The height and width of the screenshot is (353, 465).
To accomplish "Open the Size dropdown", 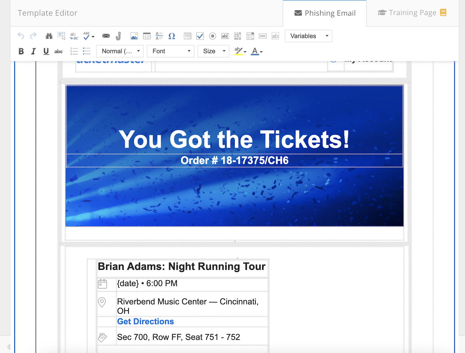I will pos(214,51).
